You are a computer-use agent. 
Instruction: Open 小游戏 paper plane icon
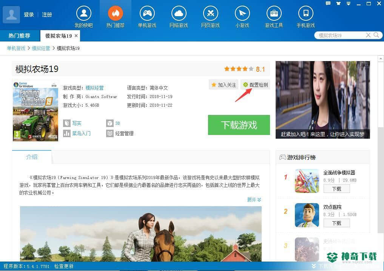242,13
